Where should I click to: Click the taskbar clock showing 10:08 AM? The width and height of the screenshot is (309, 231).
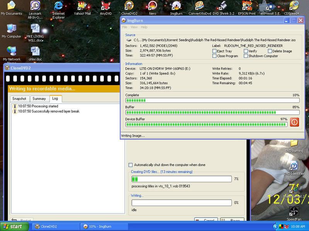click(298, 226)
